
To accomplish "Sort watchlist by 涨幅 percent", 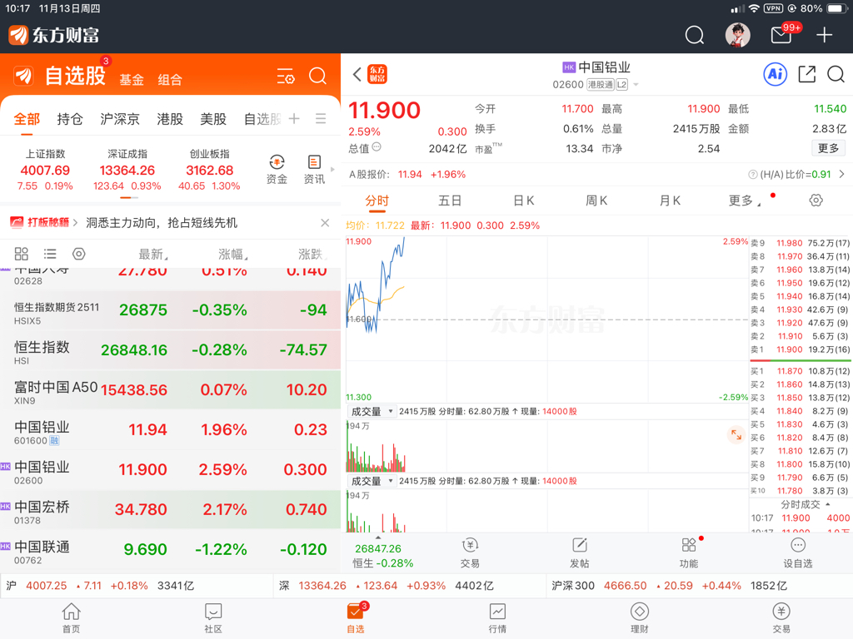I will [x=233, y=254].
